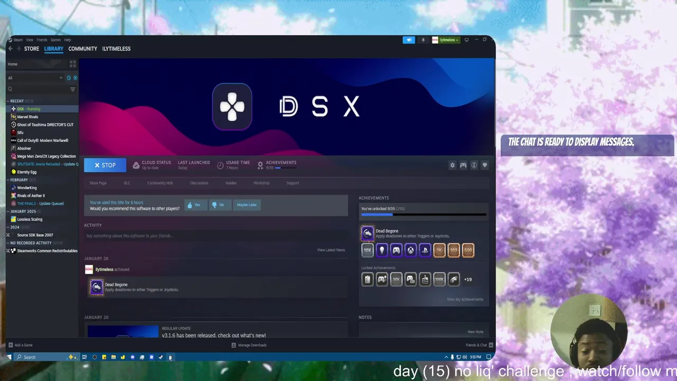
Task: Click the 500 bronze achievement badge
Action: 468,250
